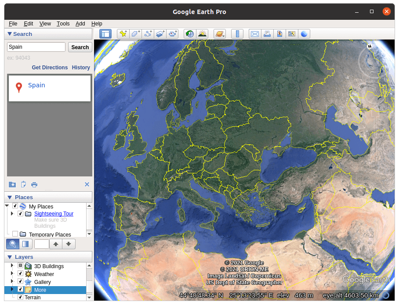Email the current view

pyautogui.click(x=255, y=33)
